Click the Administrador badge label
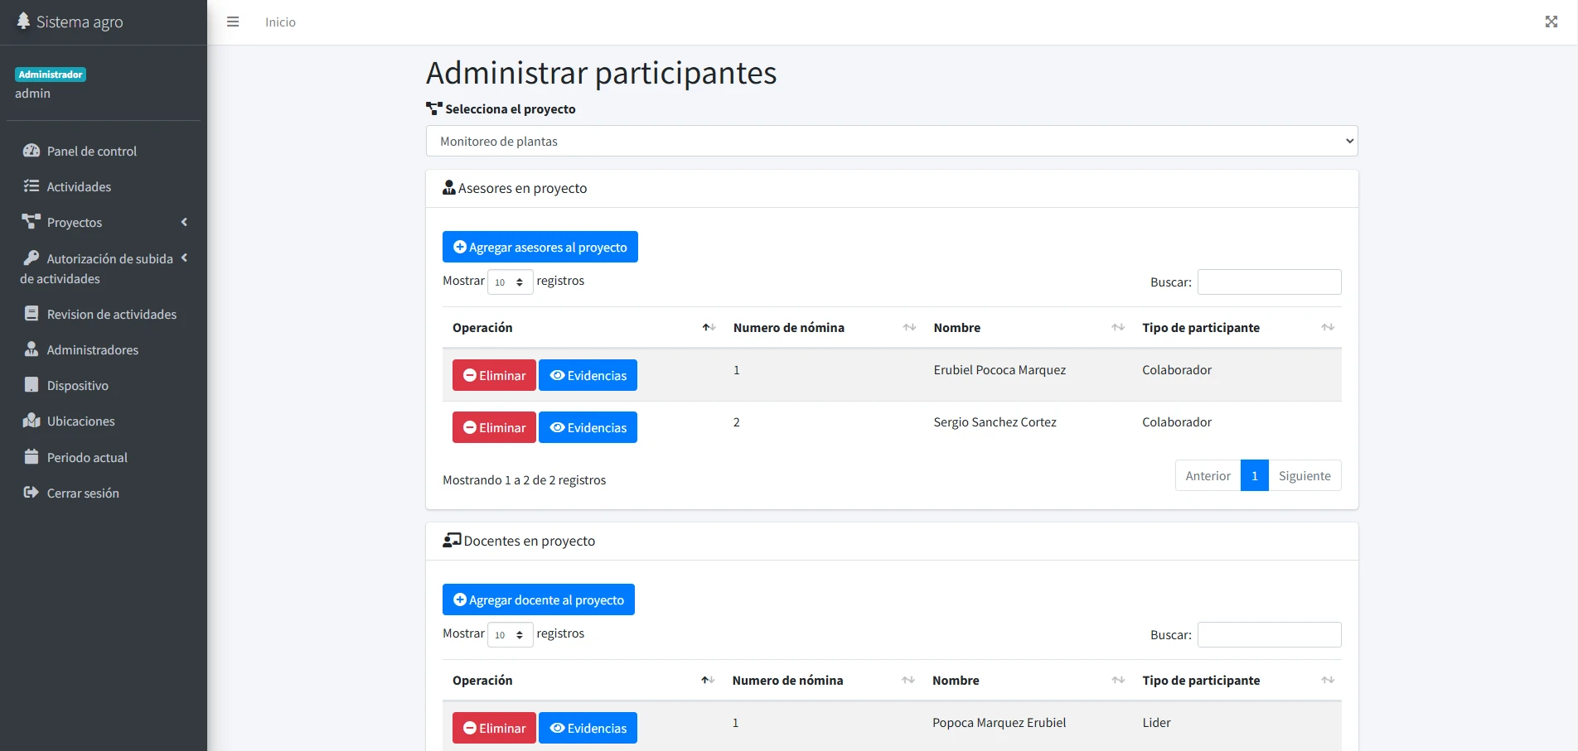1578x751 pixels. [51, 75]
